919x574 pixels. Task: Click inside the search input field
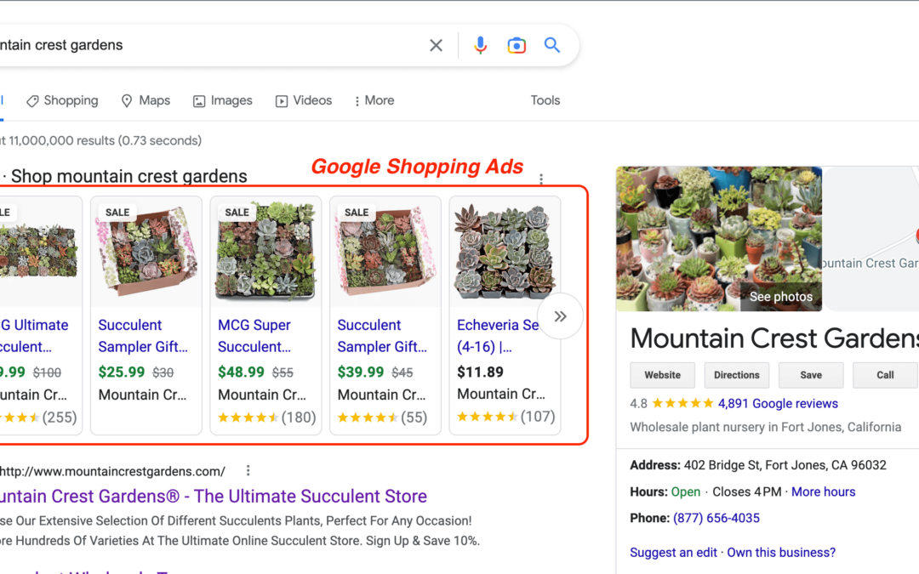[170, 45]
